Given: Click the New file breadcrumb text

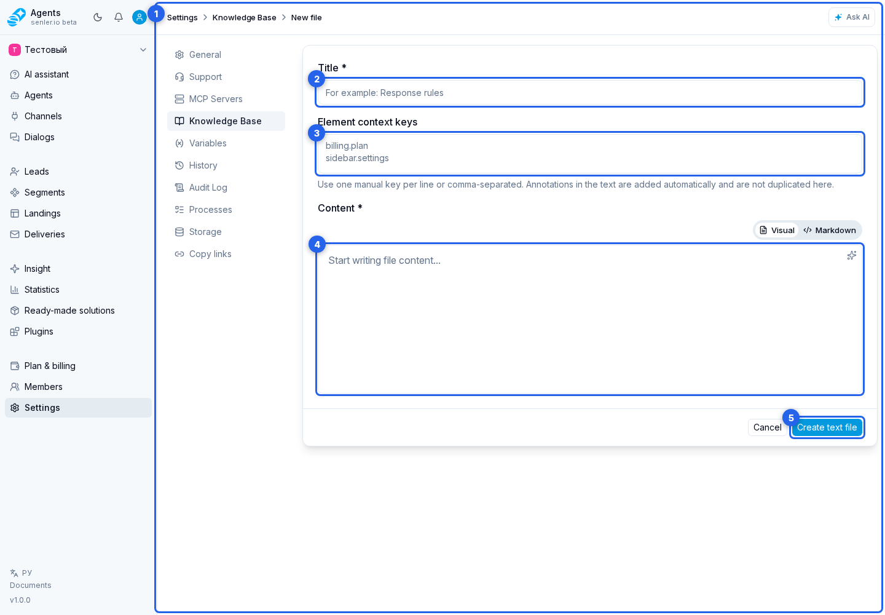Looking at the screenshot, I should [x=307, y=17].
